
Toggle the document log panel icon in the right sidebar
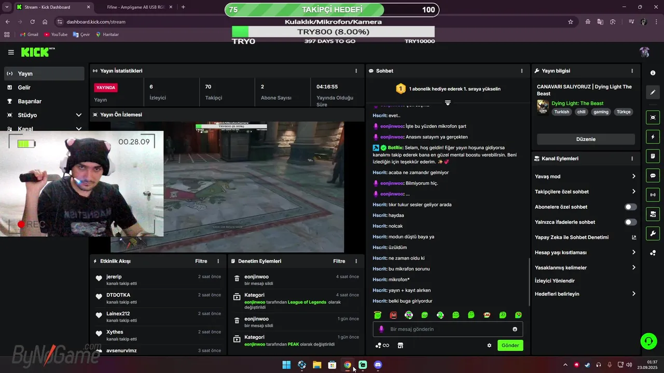pos(653,156)
